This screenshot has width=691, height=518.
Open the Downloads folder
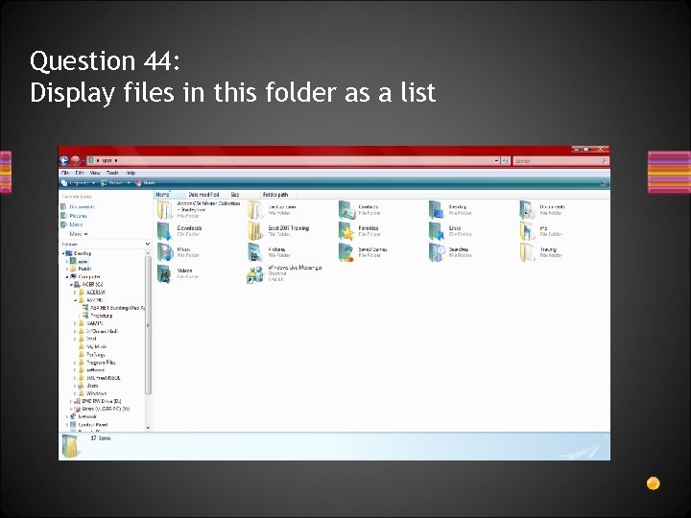pyautogui.click(x=179, y=231)
